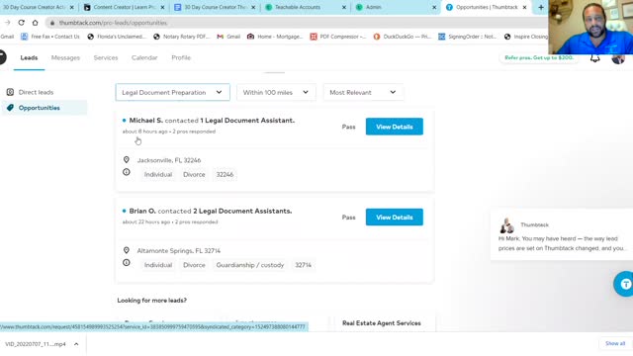The image size is (633, 356).
Task: Expand the Most Relevant sort dropdown
Action: [363, 92]
